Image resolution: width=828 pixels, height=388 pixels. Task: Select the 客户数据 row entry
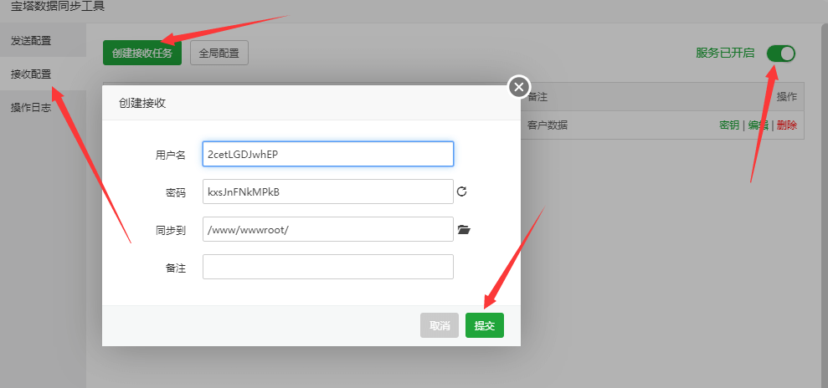[x=548, y=125]
